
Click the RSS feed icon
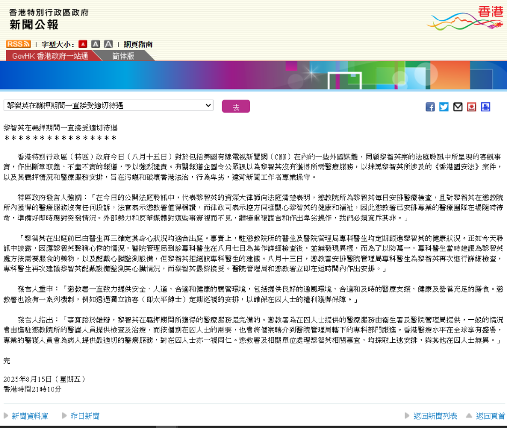pyautogui.click(x=18, y=44)
